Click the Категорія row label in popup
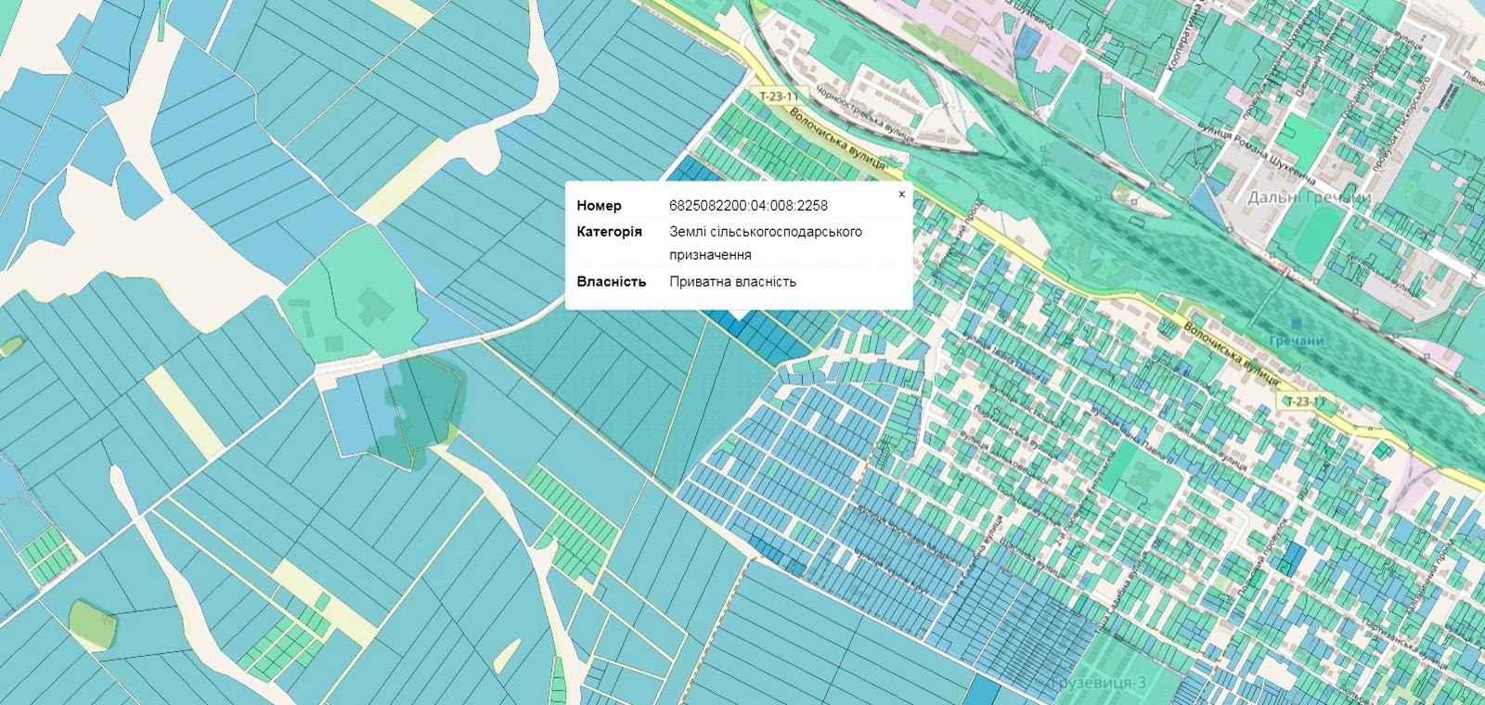 tap(608, 232)
